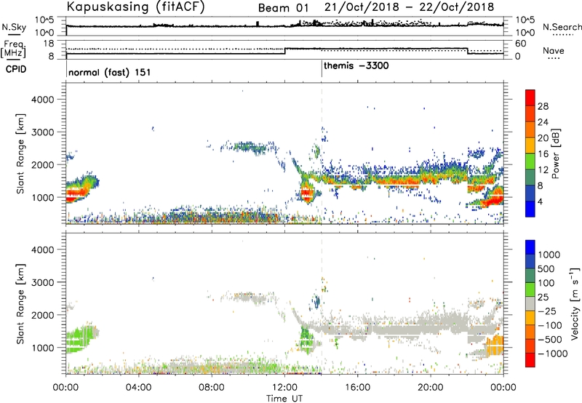
Task: Click the date range '21/Oct/2018 - 22/Oct/2018'
Action: coord(409,7)
